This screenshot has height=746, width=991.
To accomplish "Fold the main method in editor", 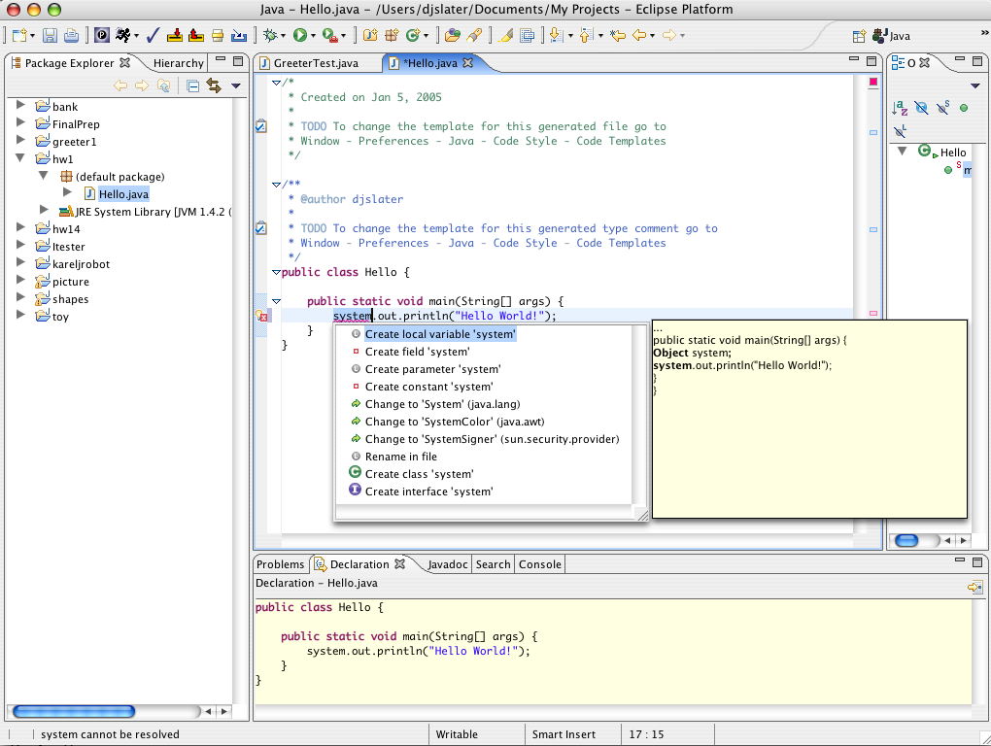I will click(x=276, y=302).
